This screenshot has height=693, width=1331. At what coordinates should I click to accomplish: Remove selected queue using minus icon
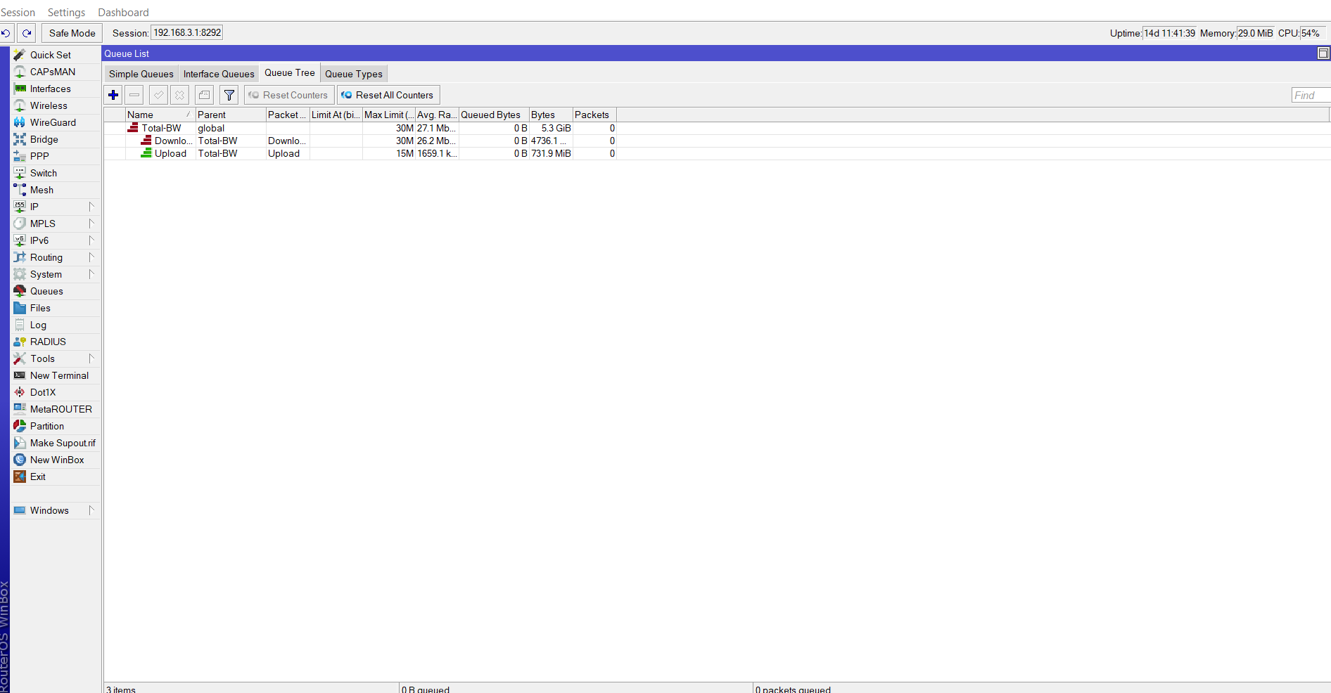click(134, 95)
